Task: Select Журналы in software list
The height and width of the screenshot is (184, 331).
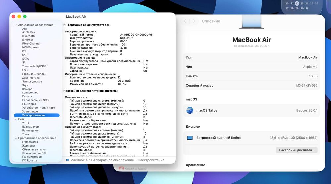Action: point(28,146)
